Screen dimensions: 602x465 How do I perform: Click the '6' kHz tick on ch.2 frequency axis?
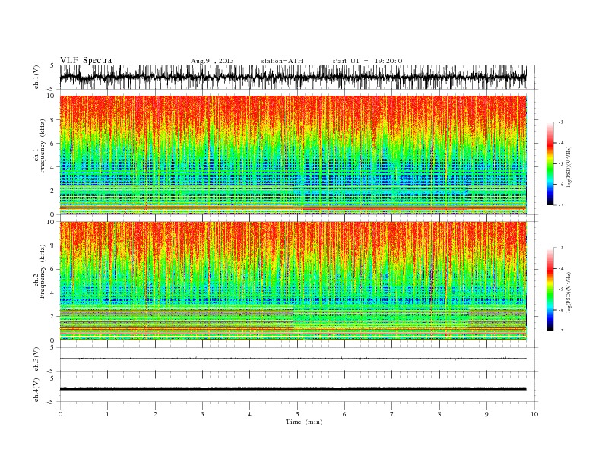click(53, 269)
